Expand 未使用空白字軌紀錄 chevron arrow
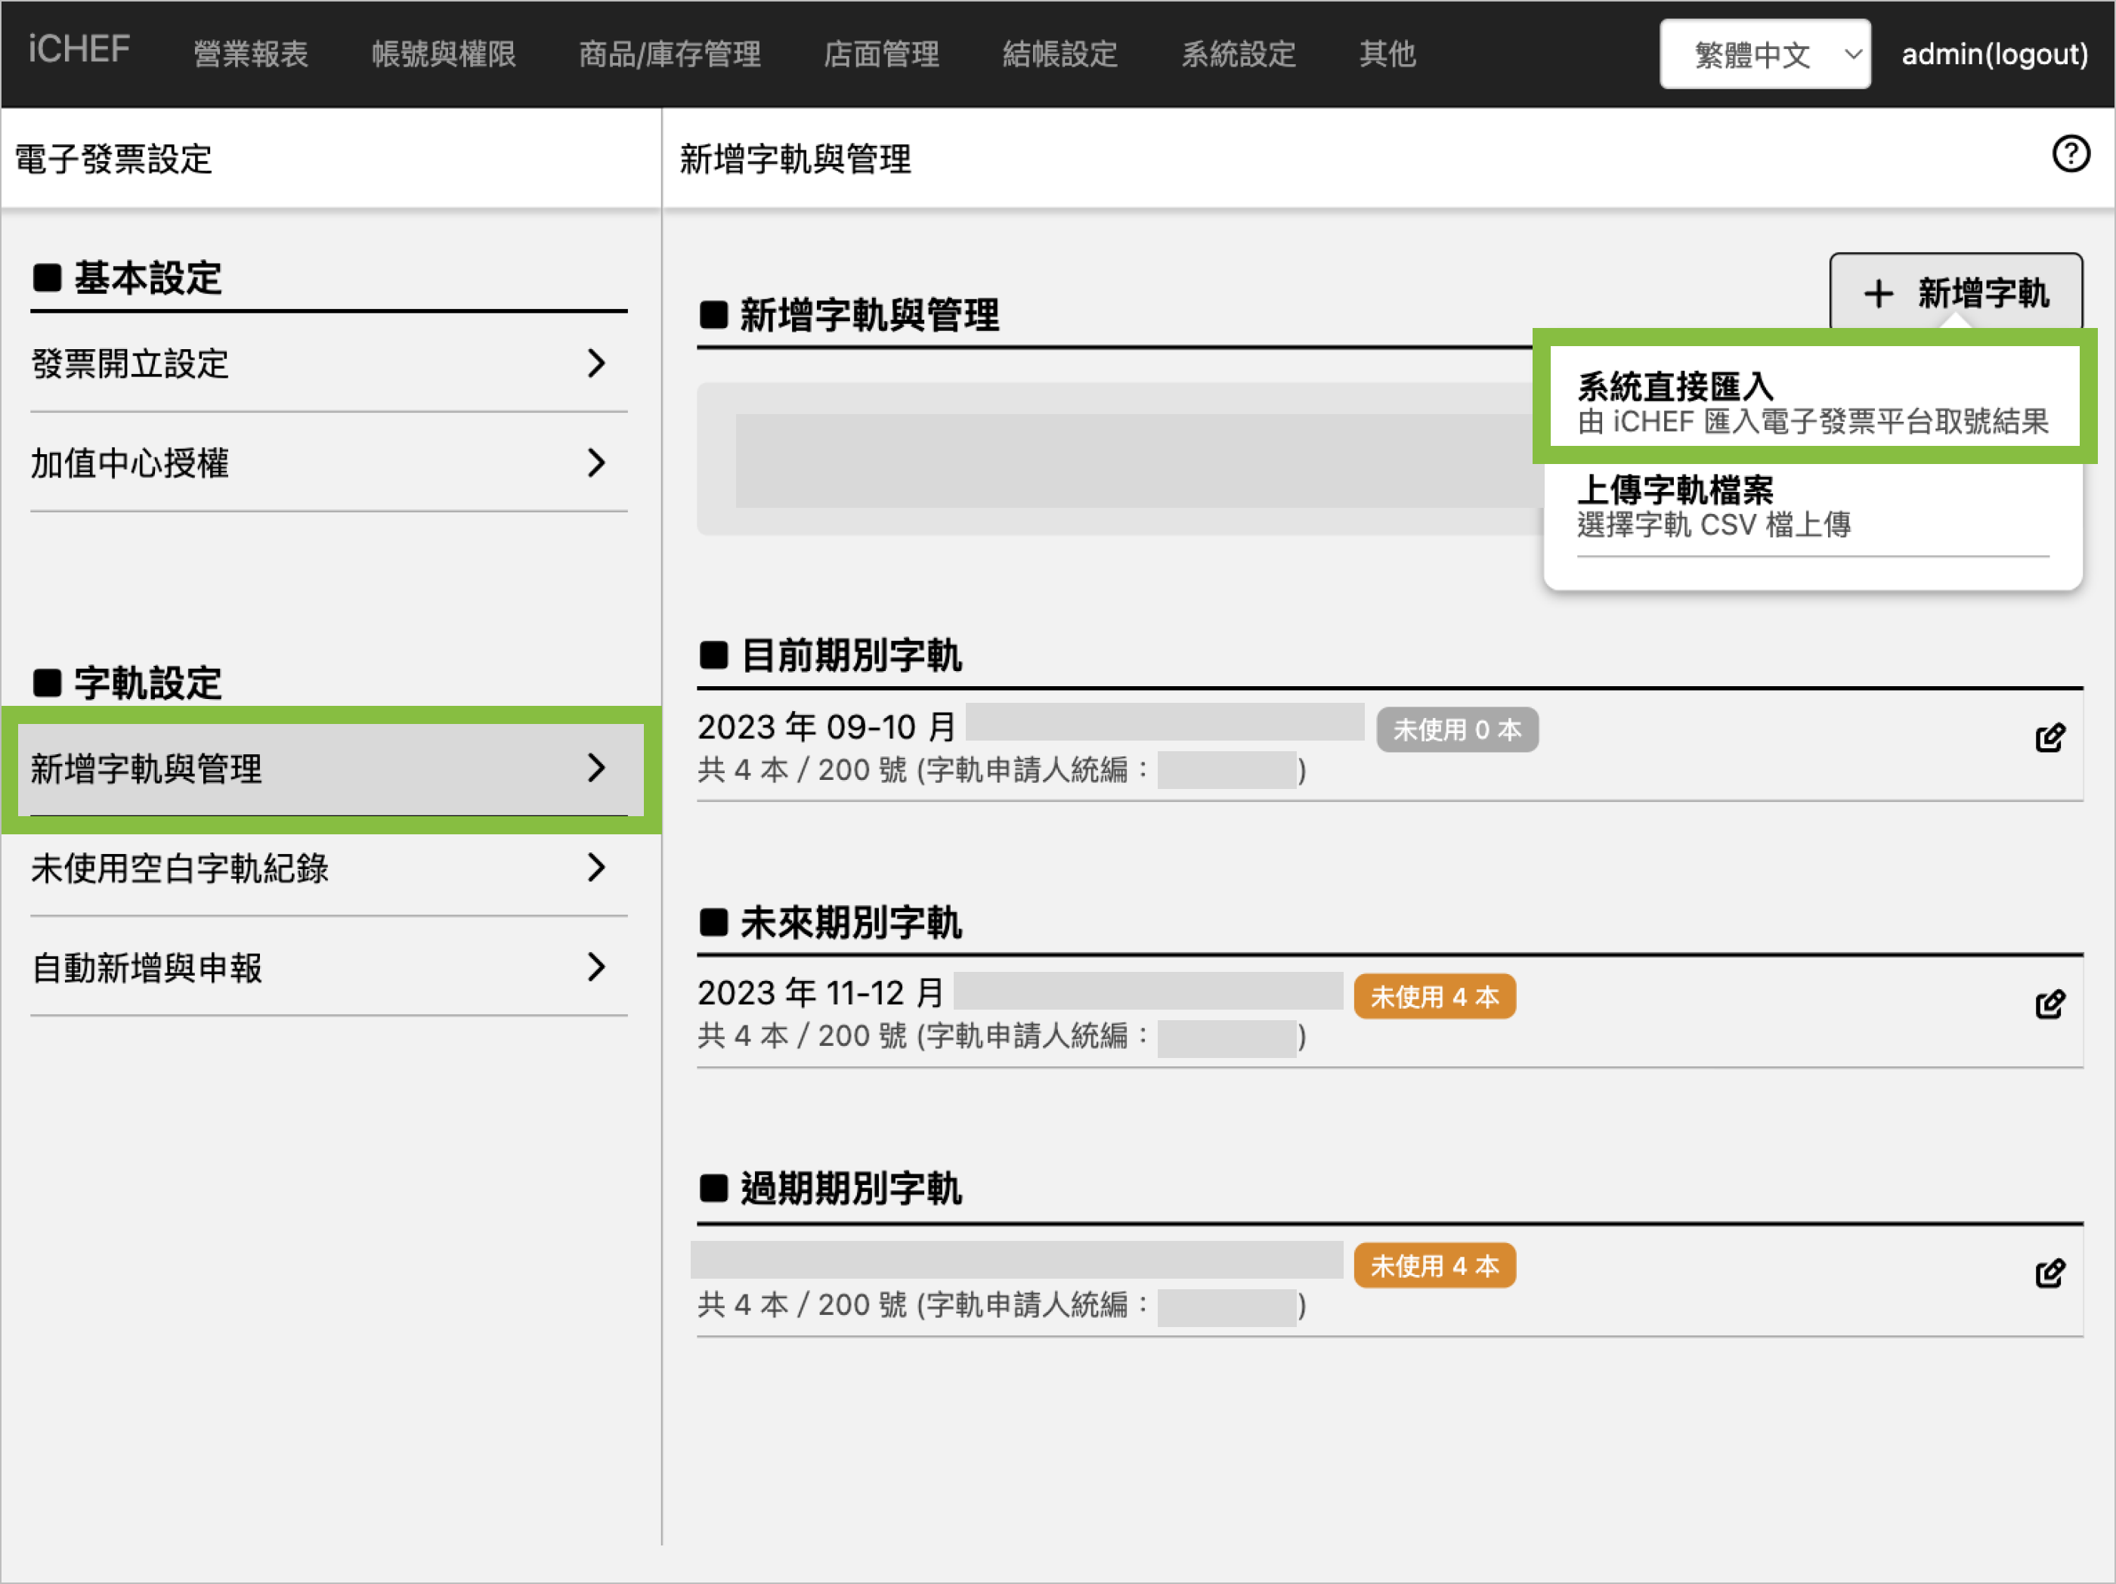 click(x=596, y=868)
